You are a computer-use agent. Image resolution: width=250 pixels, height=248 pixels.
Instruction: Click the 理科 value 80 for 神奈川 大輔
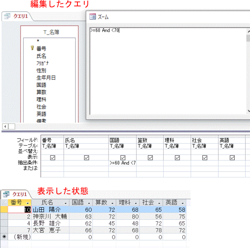[127, 217]
